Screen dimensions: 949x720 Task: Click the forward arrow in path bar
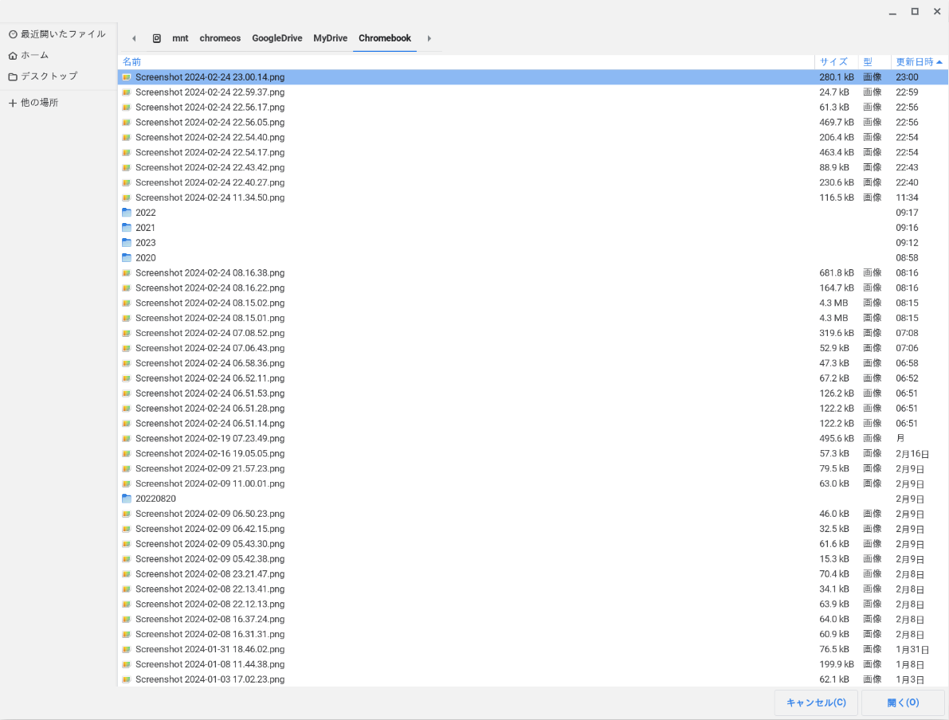pos(429,38)
